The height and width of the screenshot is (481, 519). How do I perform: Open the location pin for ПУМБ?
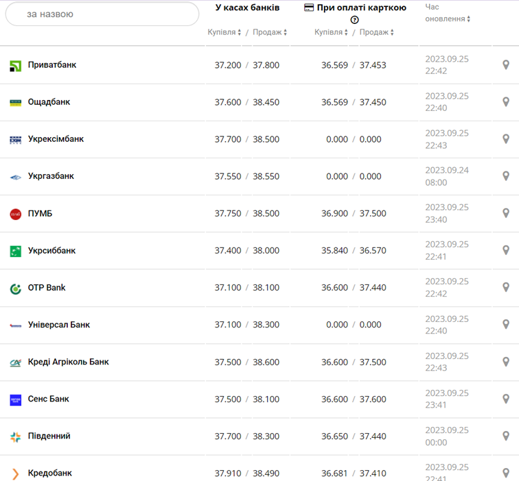(x=506, y=213)
